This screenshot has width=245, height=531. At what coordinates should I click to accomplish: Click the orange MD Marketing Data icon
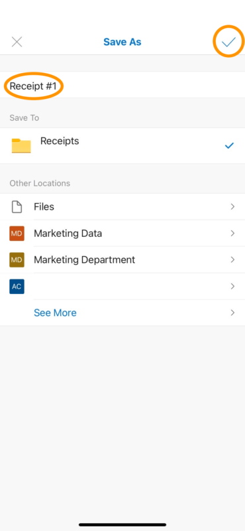pos(17,234)
